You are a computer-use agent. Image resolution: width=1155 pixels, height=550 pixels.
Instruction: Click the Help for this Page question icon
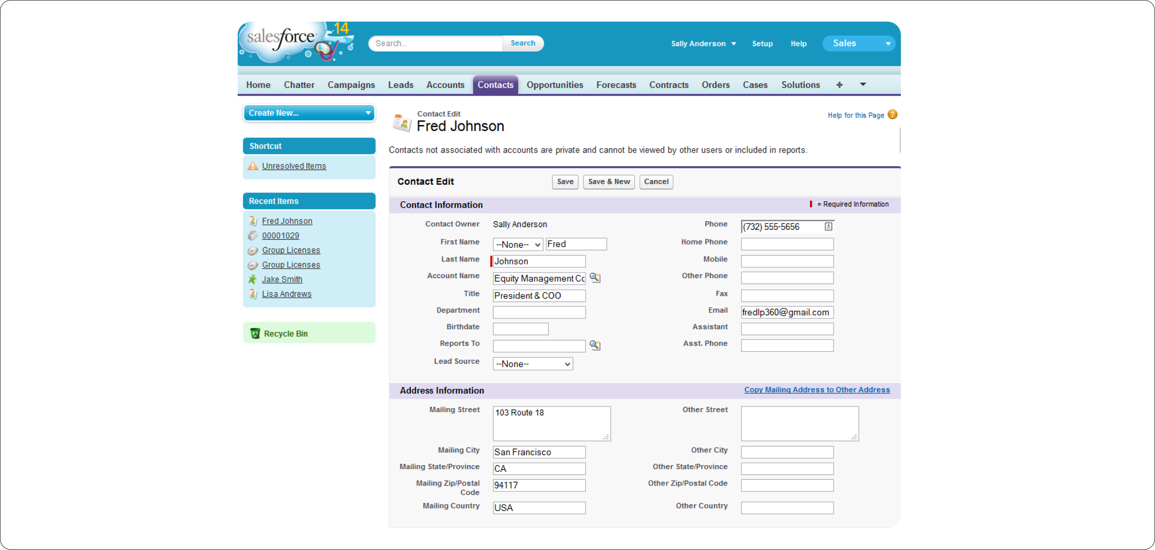pyautogui.click(x=892, y=115)
